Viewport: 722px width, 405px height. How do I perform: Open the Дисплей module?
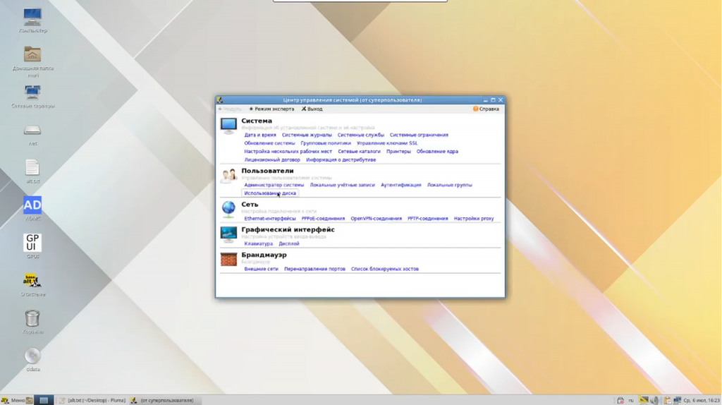(x=288, y=243)
